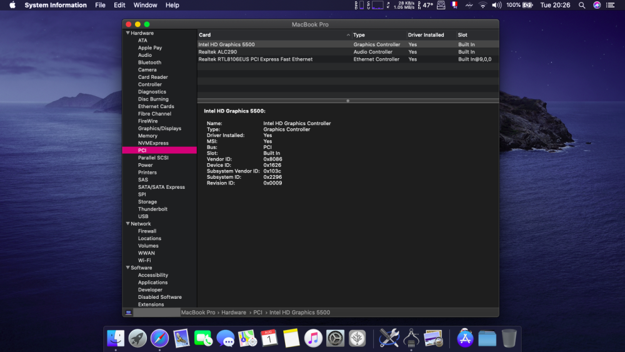The width and height of the screenshot is (625, 352).
Task: Activate Siri from the menu bar
Action: (x=597, y=5)
